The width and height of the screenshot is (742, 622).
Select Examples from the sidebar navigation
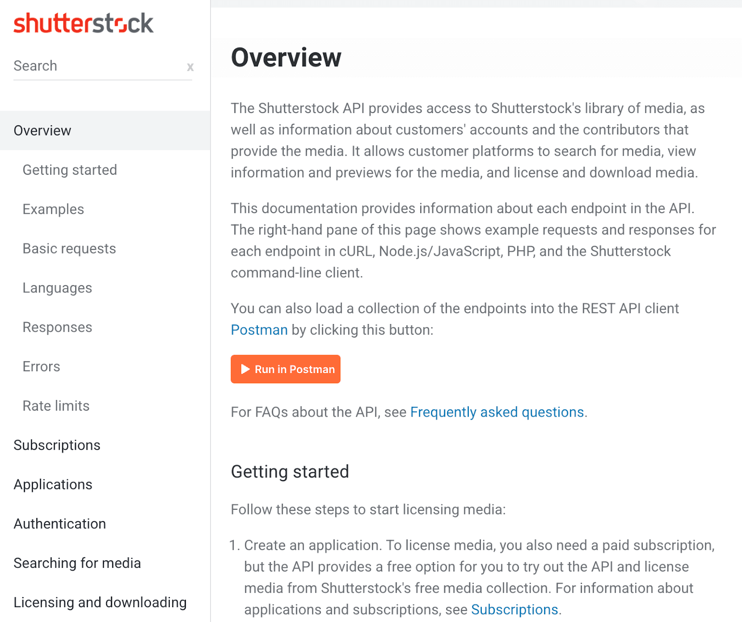point(53,209)
